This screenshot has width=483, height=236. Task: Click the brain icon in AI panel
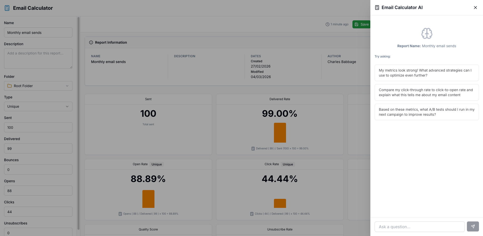point(427,33)
